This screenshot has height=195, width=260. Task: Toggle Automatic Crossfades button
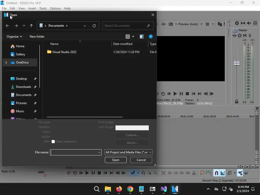tap(222, 173)
